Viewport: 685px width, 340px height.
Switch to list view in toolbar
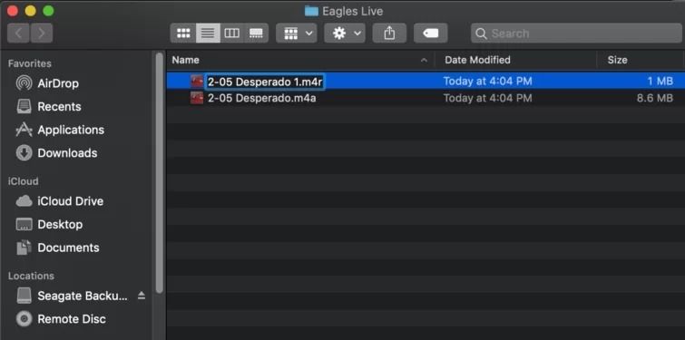coord(208,34)
